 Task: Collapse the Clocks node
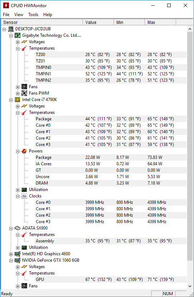18,196
